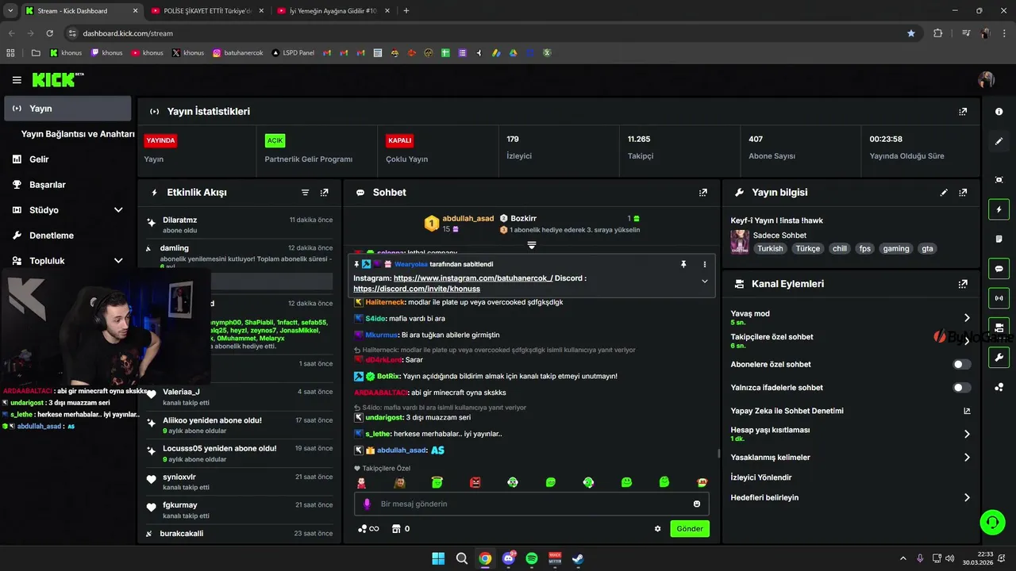Toggle Yalnızca ifadelerle sohbet switch
This screenshot has width=1016, height=571.
(961, 388)
